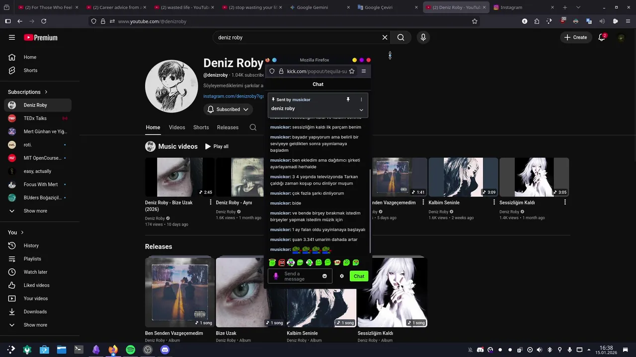Screen dimensions: 636x357
Task: Bookmark the kick.com popout page star
Action: (x=352, y=71)
